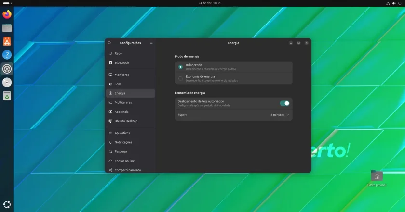This screenshot has height=212, width=405.
Task: Close the Configurações window
Action: (306, 43)
